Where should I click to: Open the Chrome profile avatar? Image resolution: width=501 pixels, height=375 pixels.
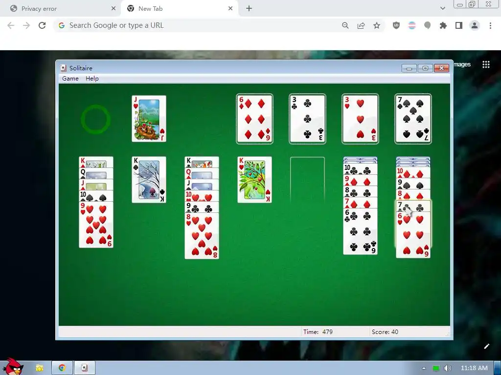(x=475, y=25)
